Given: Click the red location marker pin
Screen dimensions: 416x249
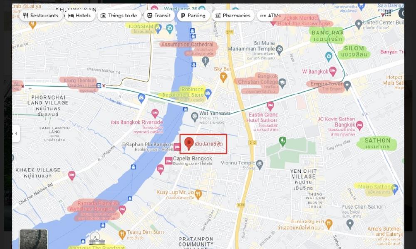Looking at the screenshot, I should tap(189, 144).
